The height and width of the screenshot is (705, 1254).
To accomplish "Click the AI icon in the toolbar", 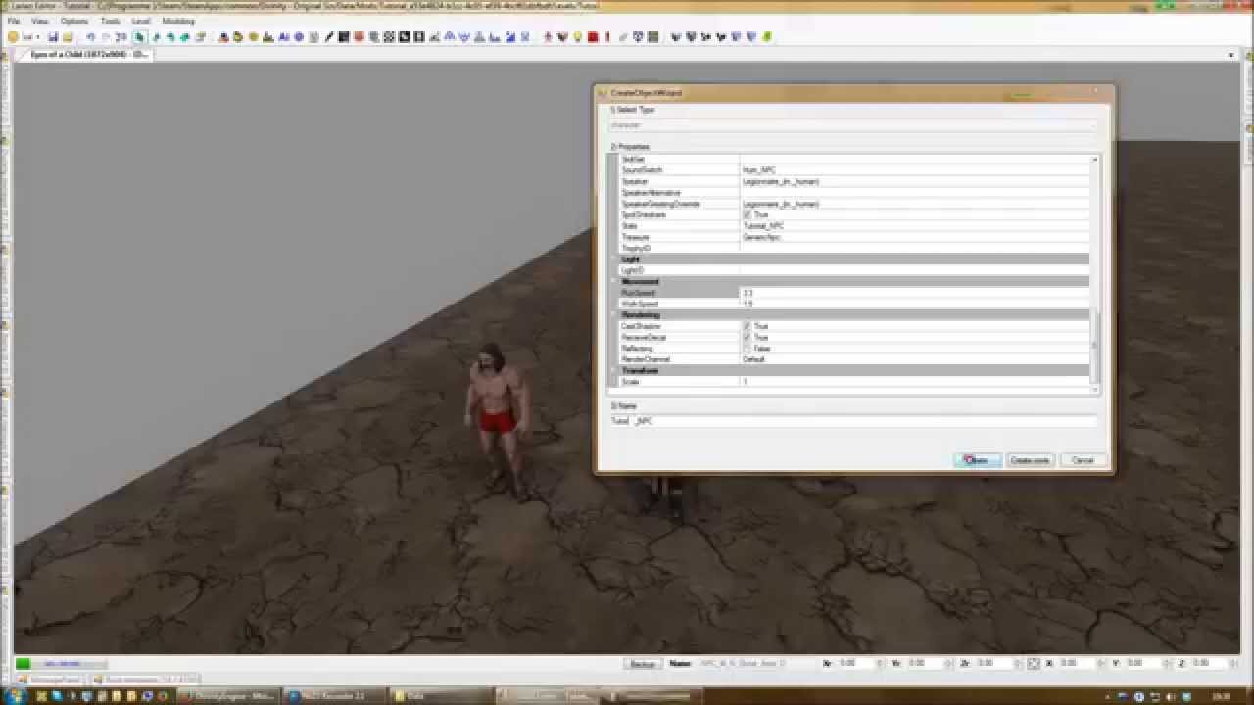I will pos(284,37).
